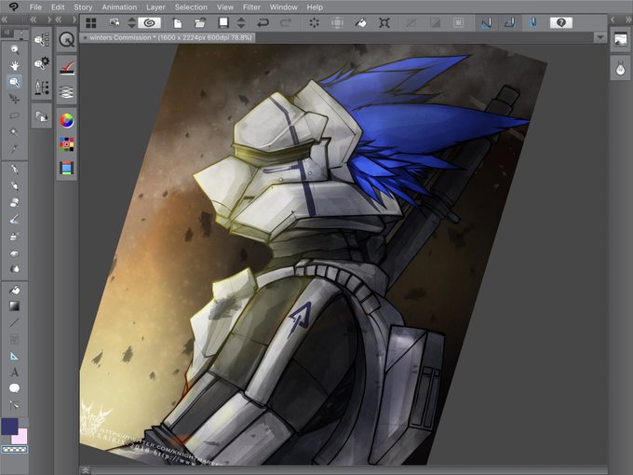This screenshot has height=475, width=633.
Task: Open the light bulb palette icon
Action: click(621, 69)
